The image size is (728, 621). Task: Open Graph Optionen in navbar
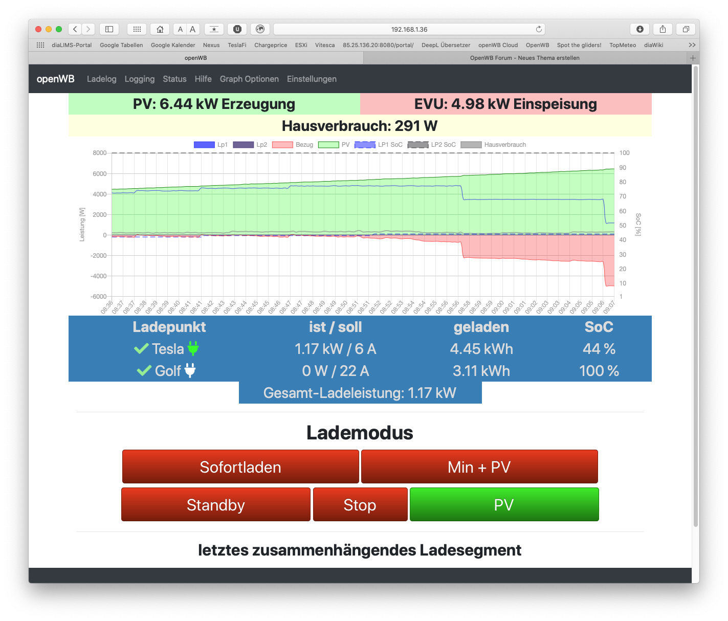point(249,79)
